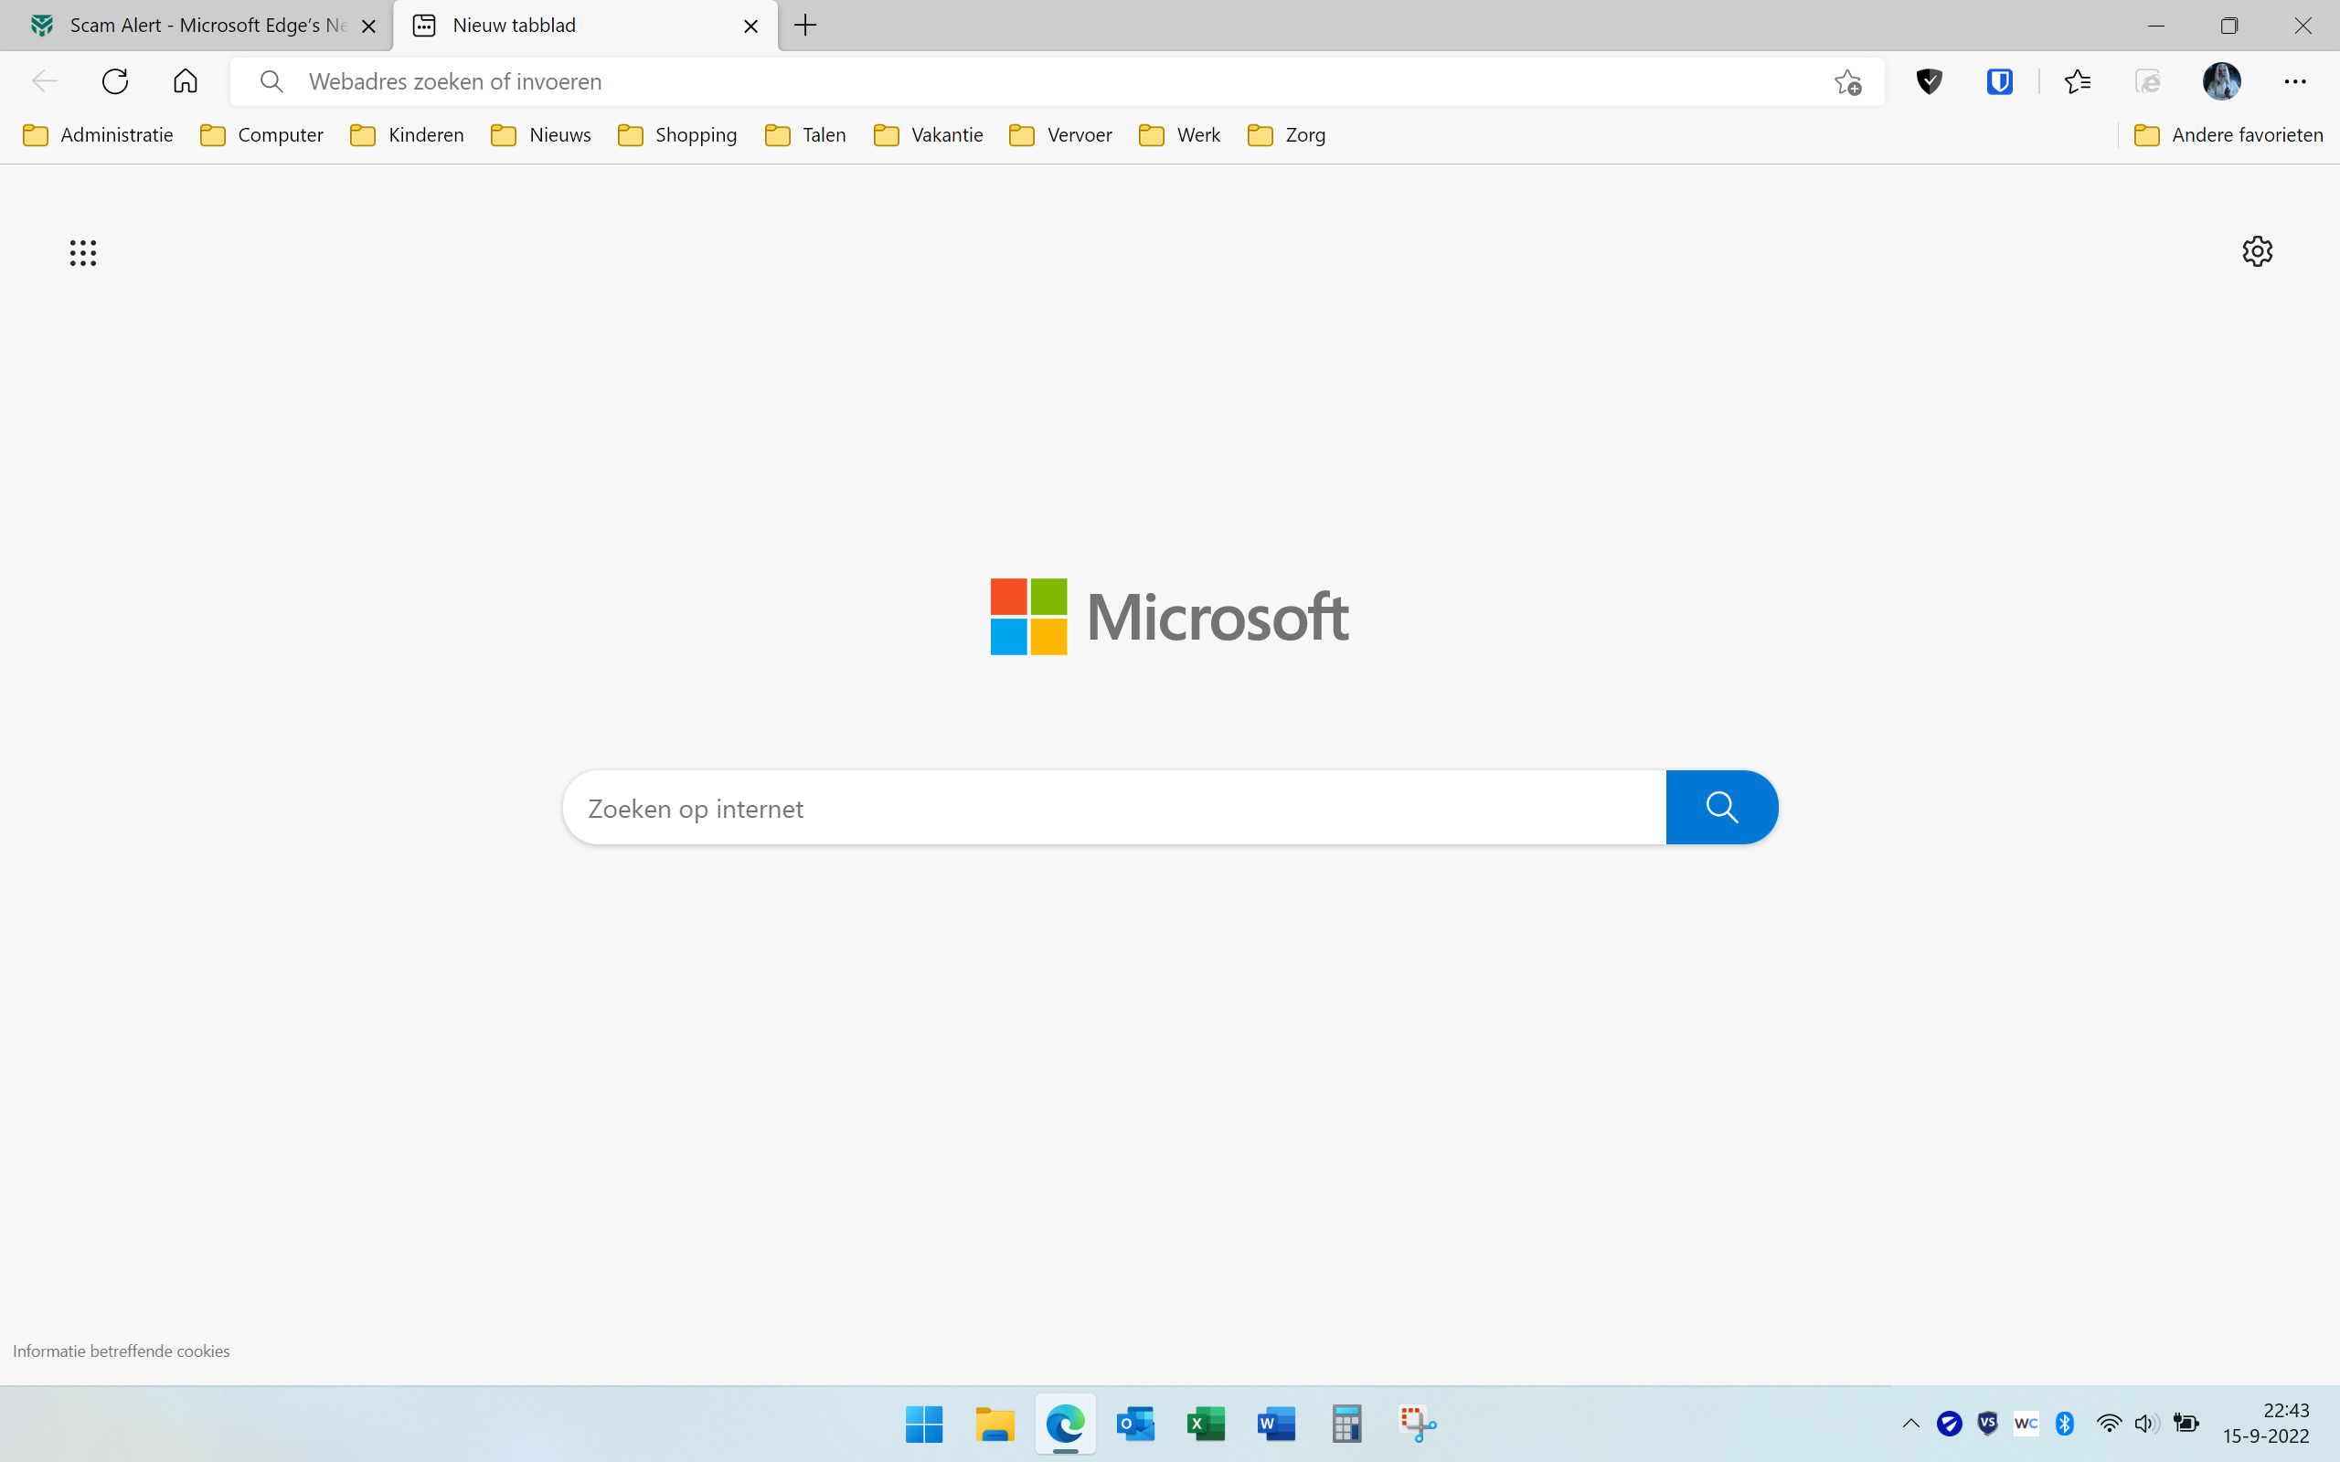Open a new tab with plus button

point(805,26)
